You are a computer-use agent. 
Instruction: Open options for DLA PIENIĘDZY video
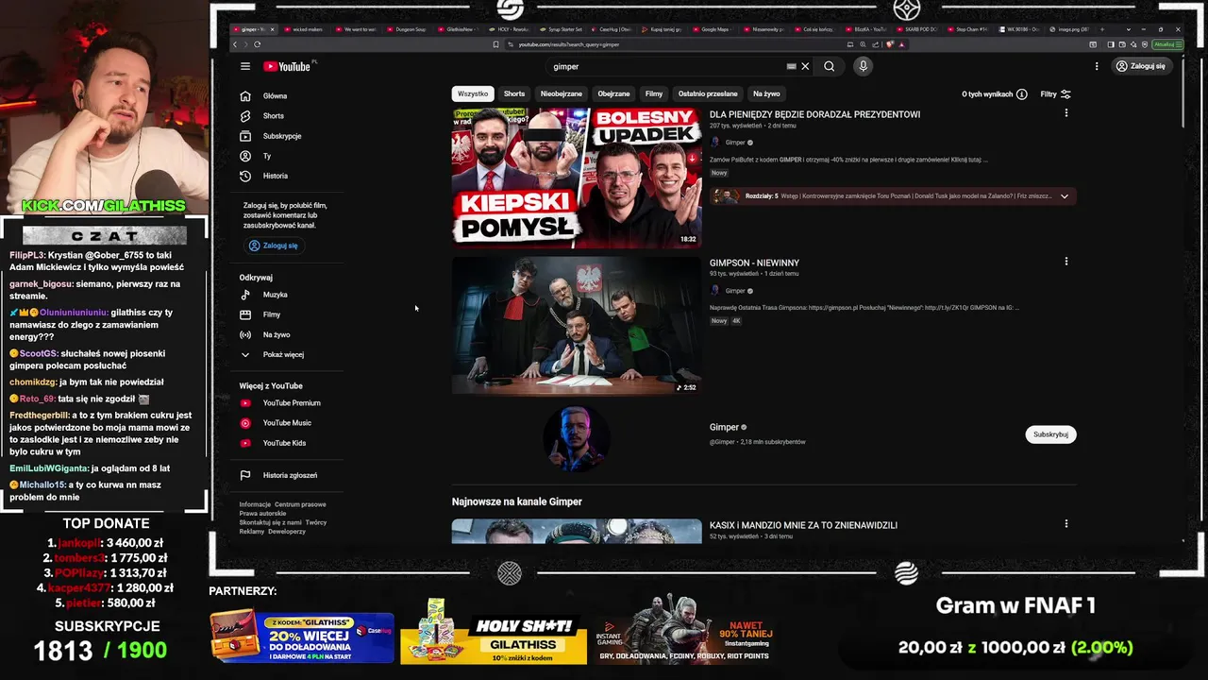1066,113
